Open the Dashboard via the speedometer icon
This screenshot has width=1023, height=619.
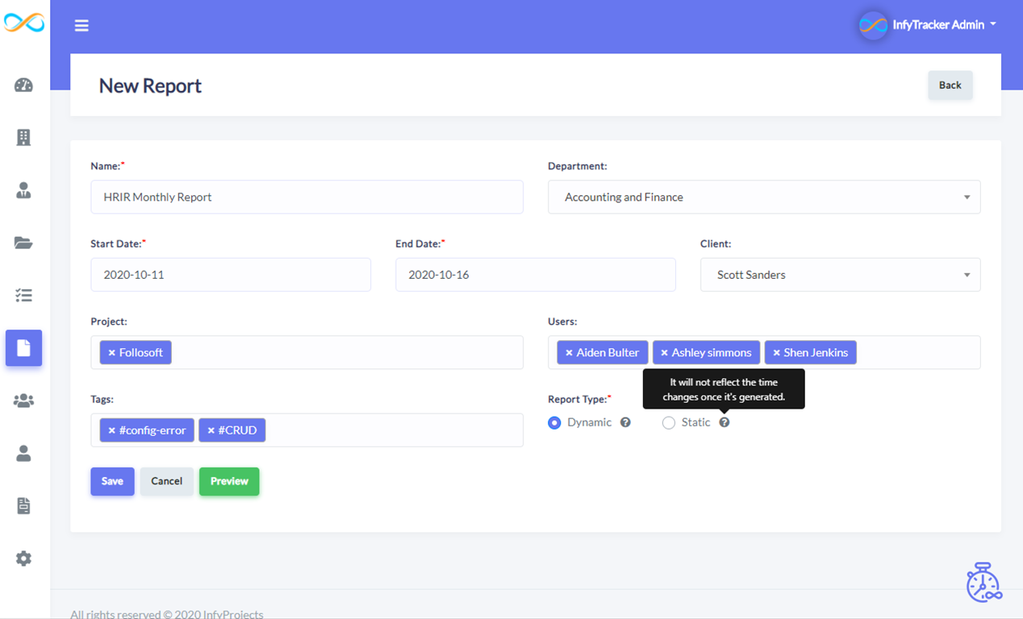coord(24,84)
